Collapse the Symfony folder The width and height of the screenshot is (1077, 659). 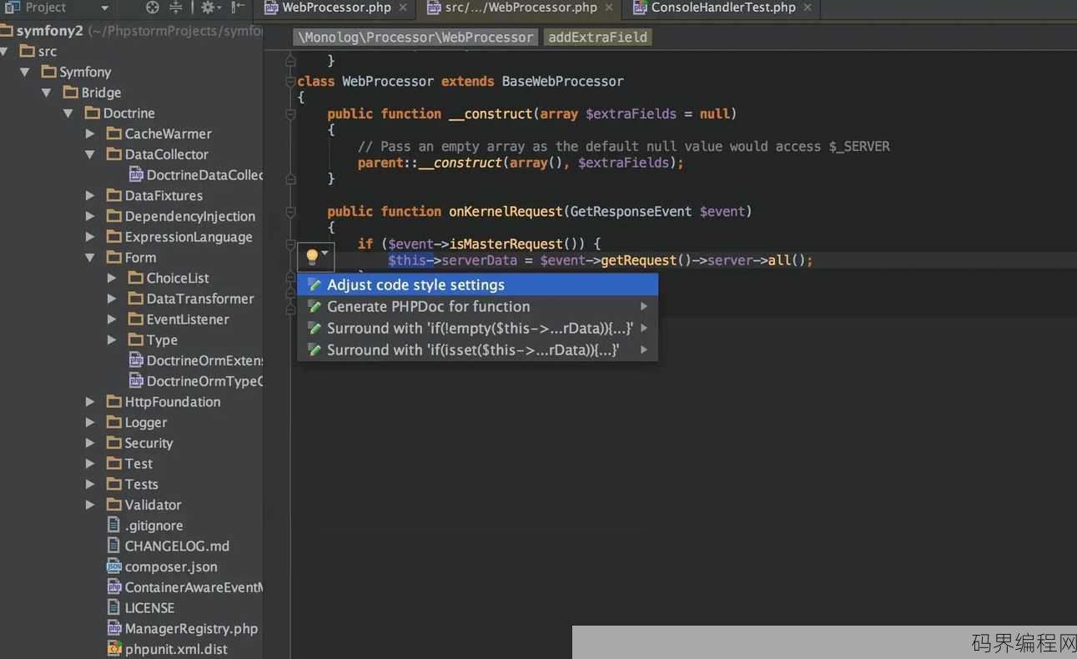click(25, 72)
